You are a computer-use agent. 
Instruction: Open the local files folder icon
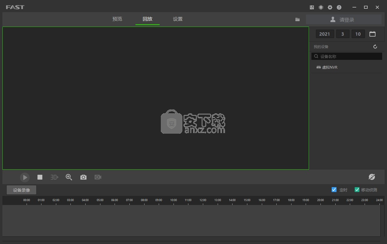(x=298, y=19)
